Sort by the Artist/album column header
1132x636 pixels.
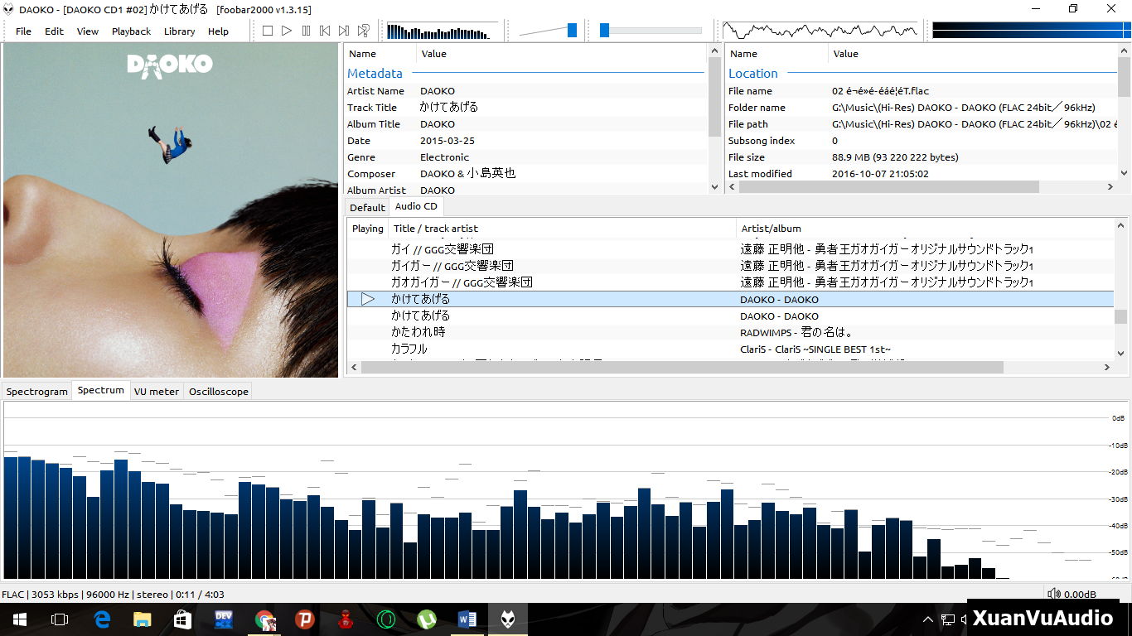[925, 229]
